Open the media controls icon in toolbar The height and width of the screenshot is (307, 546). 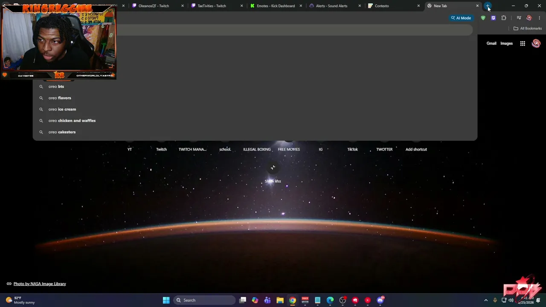pyautogui.click(x=519, y=18)
